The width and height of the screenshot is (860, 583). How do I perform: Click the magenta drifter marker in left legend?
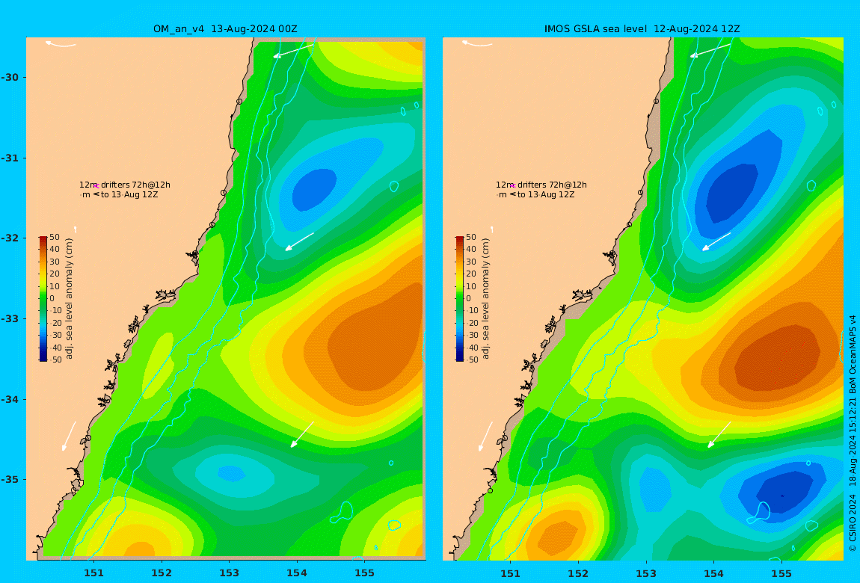(x=96, y=186)
